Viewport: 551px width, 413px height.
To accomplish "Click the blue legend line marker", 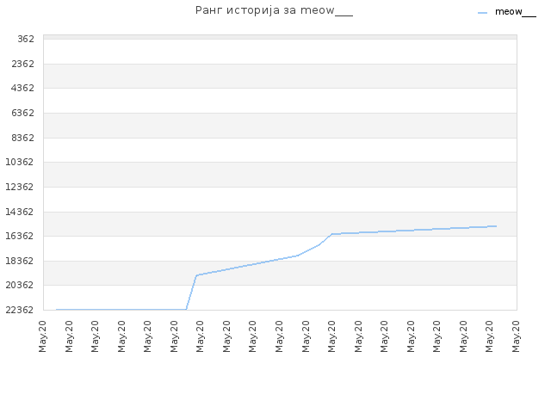I will pos(482,13).
